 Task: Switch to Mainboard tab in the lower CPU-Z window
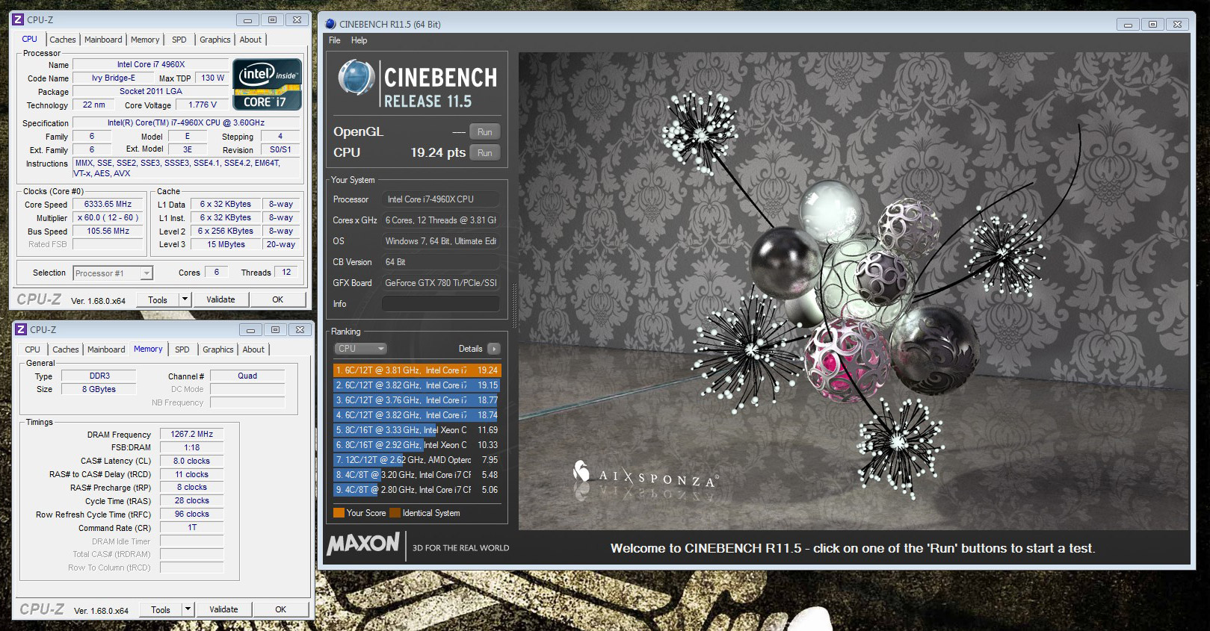tap(106, 349)
